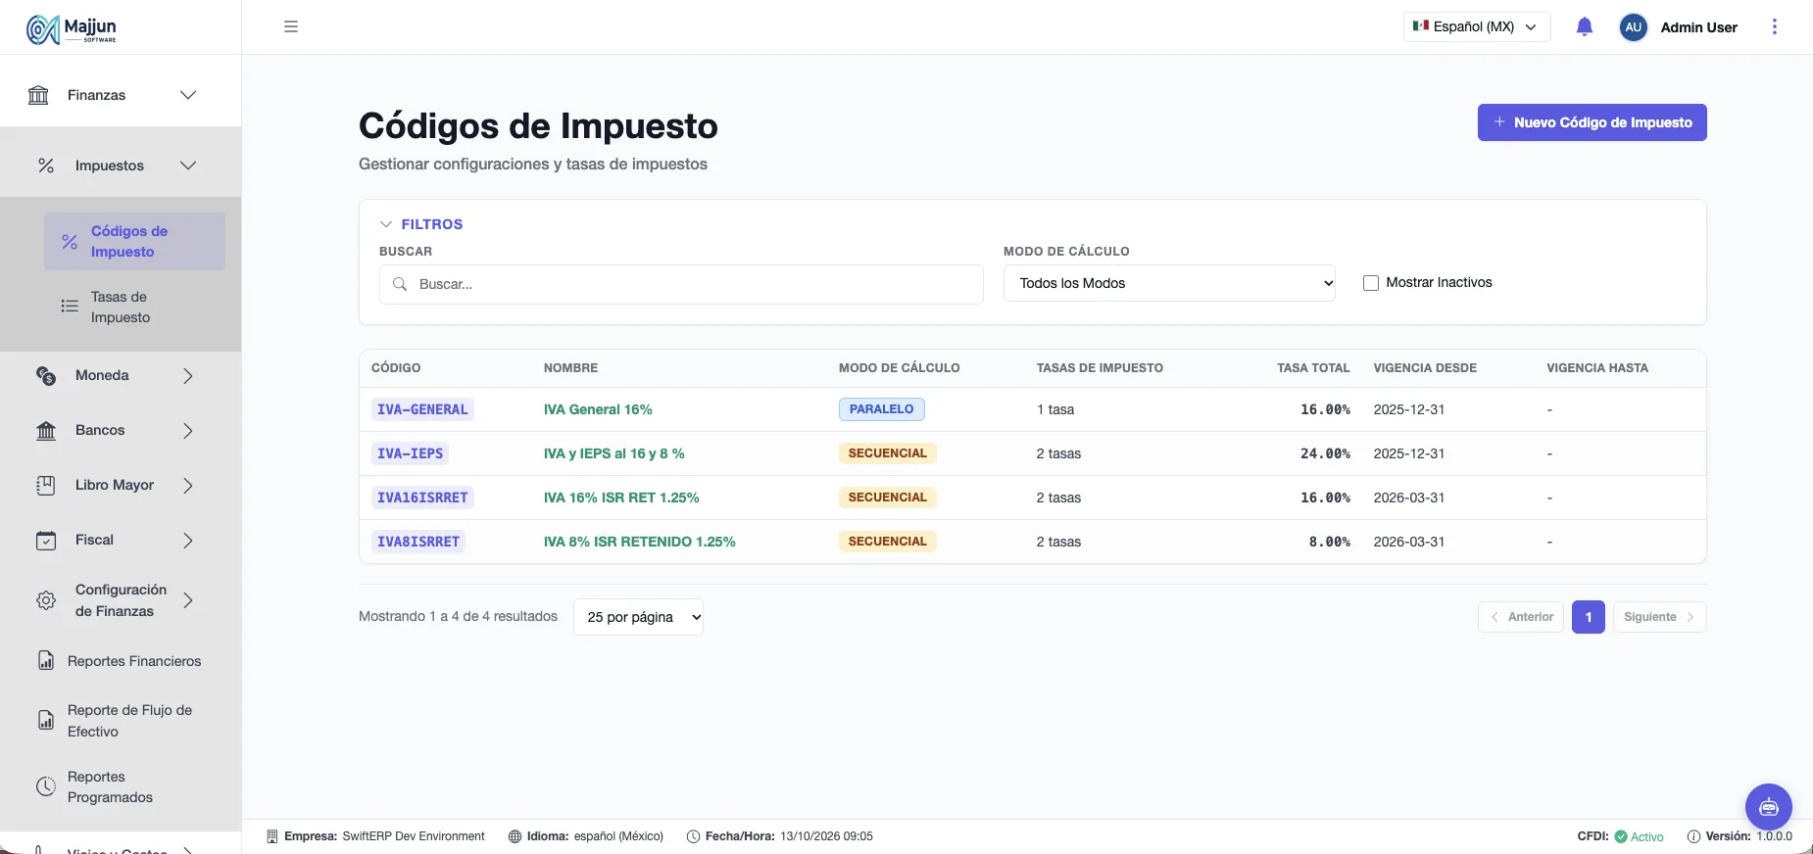Screen dimensions: 1813x854
Task: Click the Reportes Programados clock icon
Action: tap(46, 786)
